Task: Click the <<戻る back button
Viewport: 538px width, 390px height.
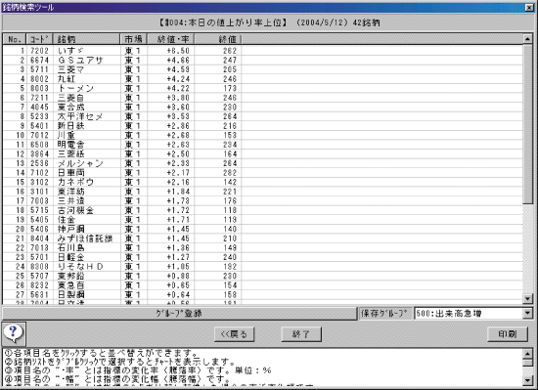Action: (234, 334)
